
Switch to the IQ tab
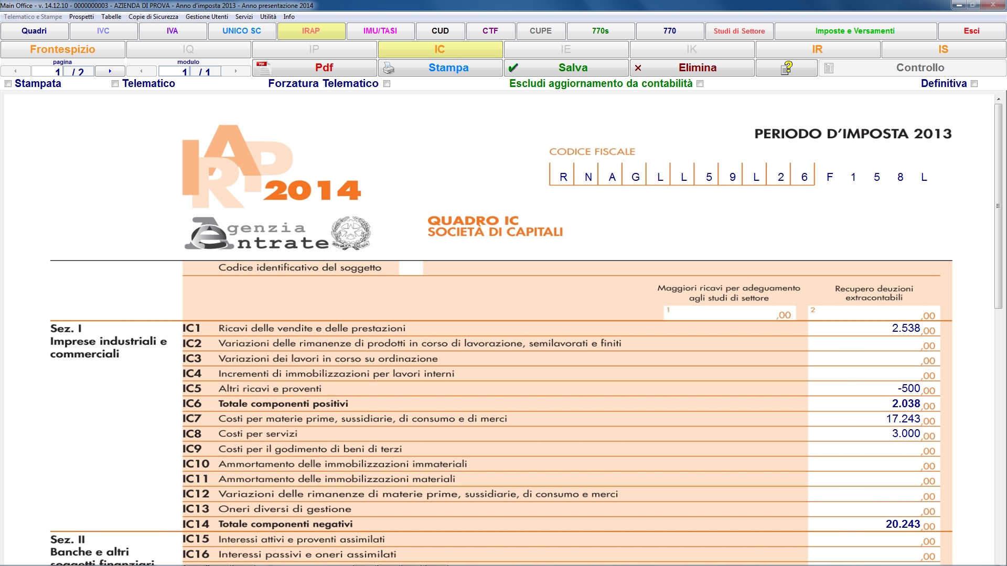pos(188,49)
